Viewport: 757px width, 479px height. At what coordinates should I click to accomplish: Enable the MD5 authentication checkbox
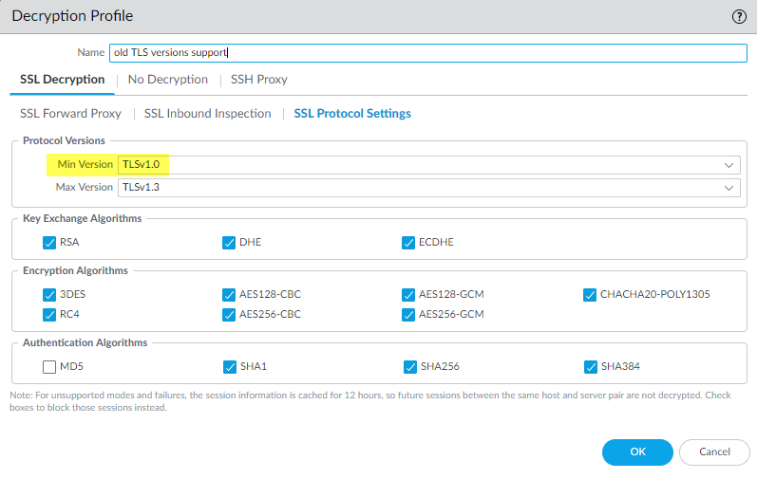tap(50, 366)
